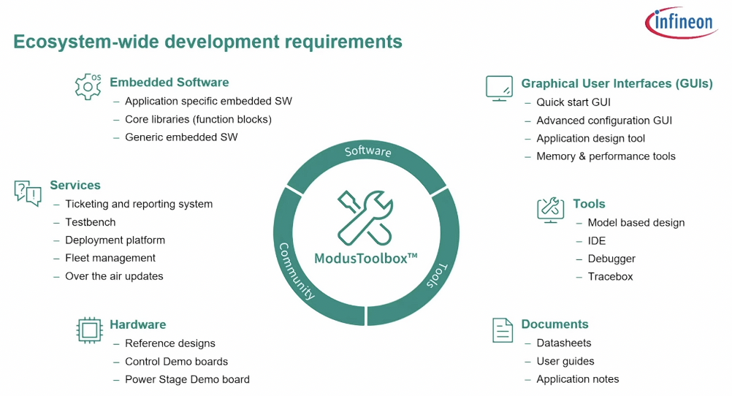Click Generic embedded SW item

point(181,137)
